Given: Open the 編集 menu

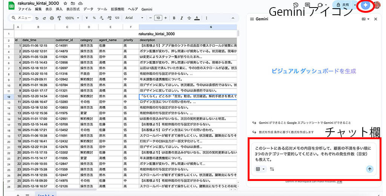Looking at the screenshot, I should (38, 9).
